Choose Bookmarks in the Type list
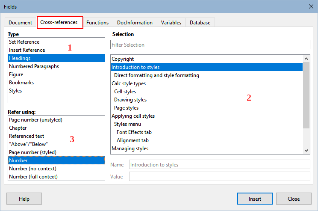This screenshot has height=211, width=318. [x=21, y=83]
